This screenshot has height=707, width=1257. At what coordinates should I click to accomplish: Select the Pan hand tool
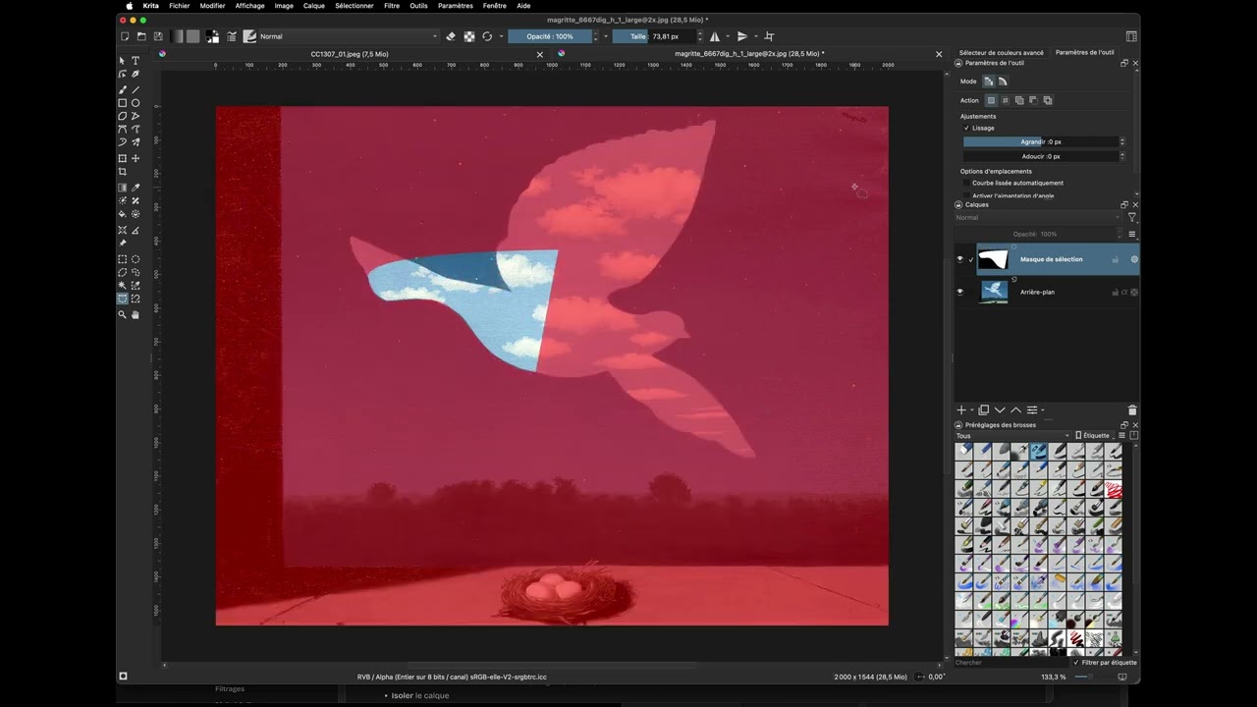point(136,315)
